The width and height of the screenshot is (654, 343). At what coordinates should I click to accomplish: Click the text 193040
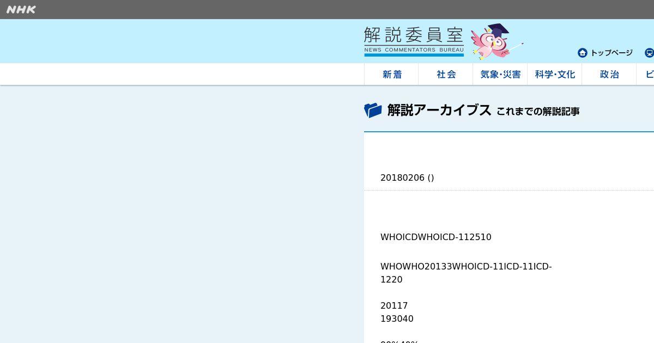(x=397, y=318)
